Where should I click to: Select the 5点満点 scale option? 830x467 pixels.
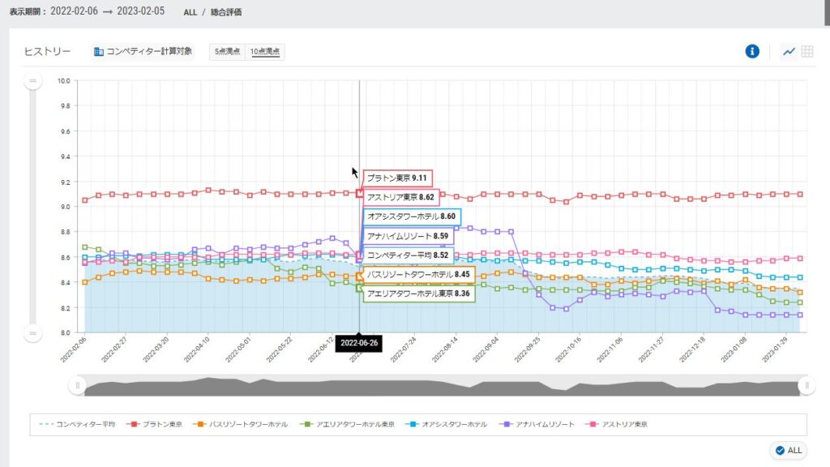[227, 52]
